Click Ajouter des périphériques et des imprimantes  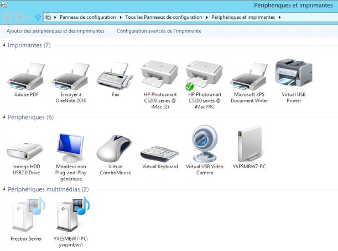click(55, 31)
